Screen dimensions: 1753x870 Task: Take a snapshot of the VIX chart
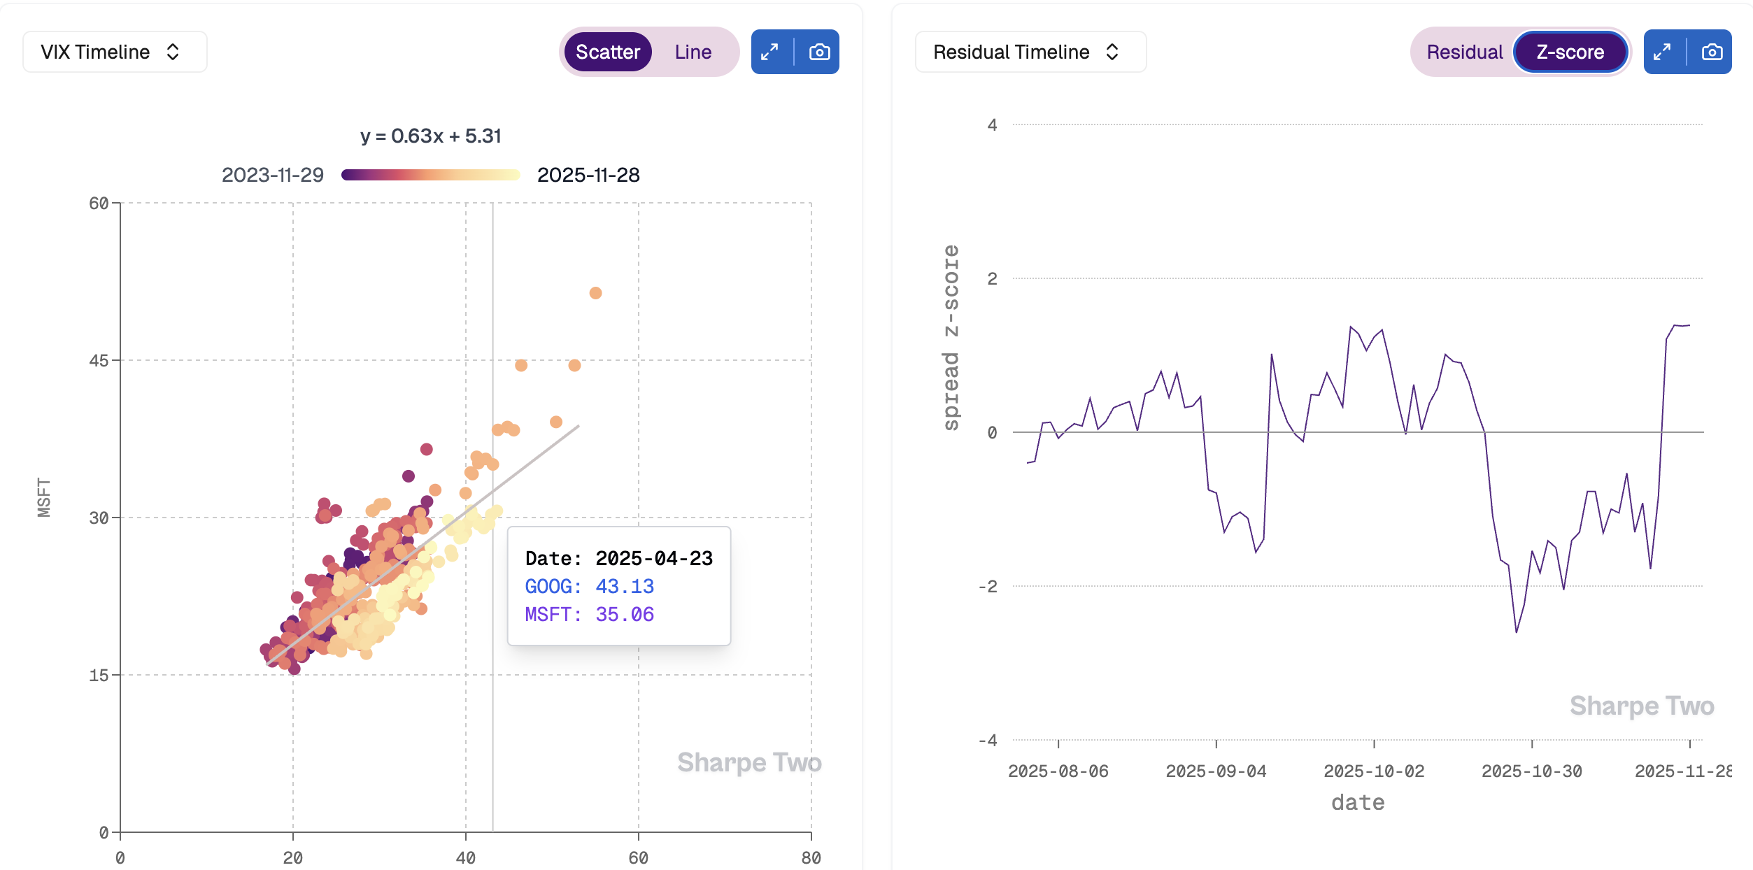(x=818, y=52)
